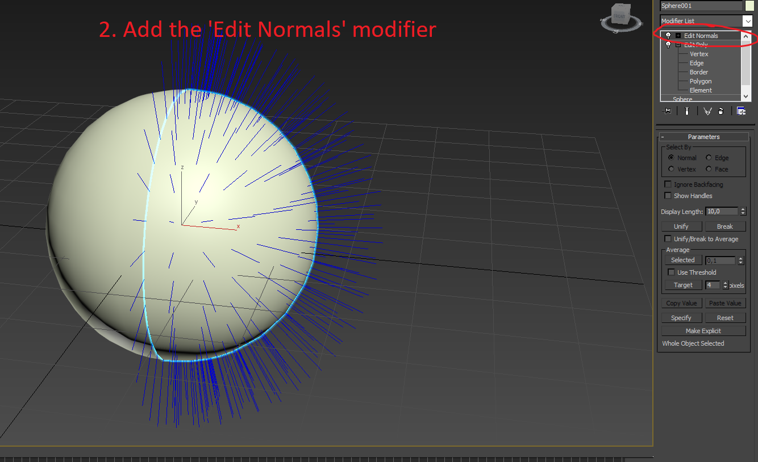This screenshot has width=758, height=462.
Task: Click the Average Selected threshold field
Action: tap(720, 261)
